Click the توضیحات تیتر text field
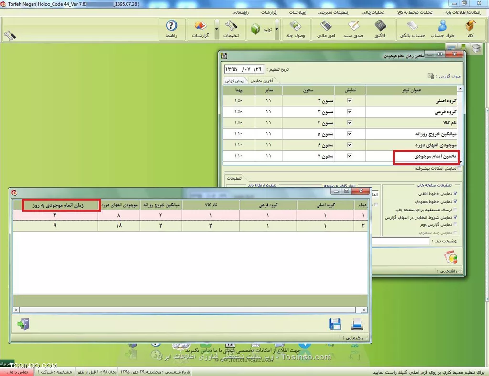This screenshot has width=489, height=376. [401, 241]
